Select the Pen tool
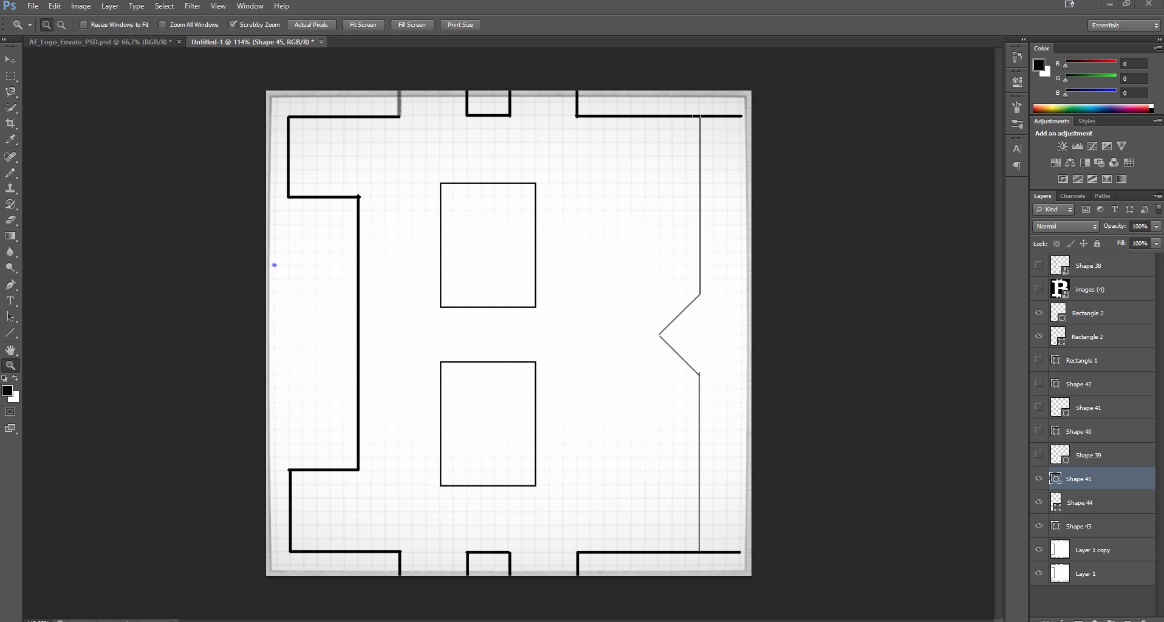Image resolution: width=1164 pixels, height=622 pixels. 10,285
